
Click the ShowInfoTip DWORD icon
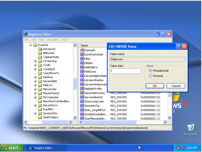click(82, 106)
